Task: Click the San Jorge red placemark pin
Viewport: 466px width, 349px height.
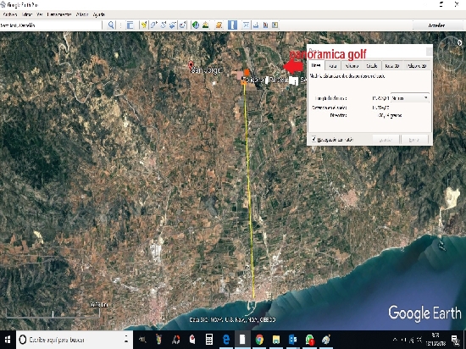Action: tap(191, 64)
